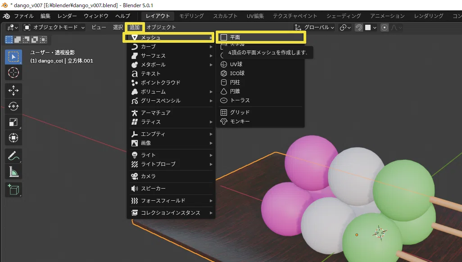Open the ヘルプ menu
Image resolution: width=462 pixels, height=262 pixels.
tap(122, 16)
